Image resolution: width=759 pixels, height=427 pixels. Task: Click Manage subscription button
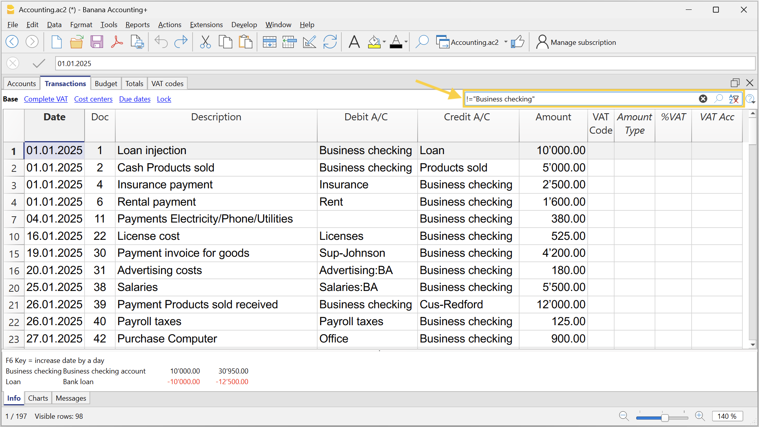pos(576,42)
